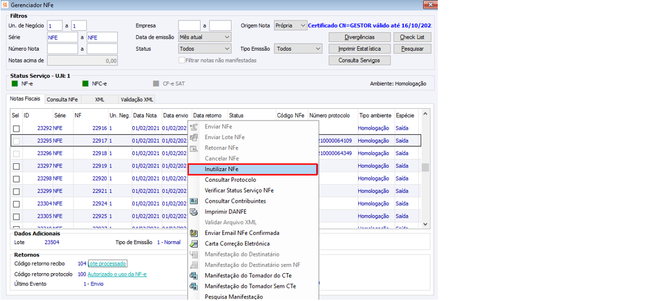Focus the first Série field
The width and height of the screenshot is (667, 301).
[62, 38]
